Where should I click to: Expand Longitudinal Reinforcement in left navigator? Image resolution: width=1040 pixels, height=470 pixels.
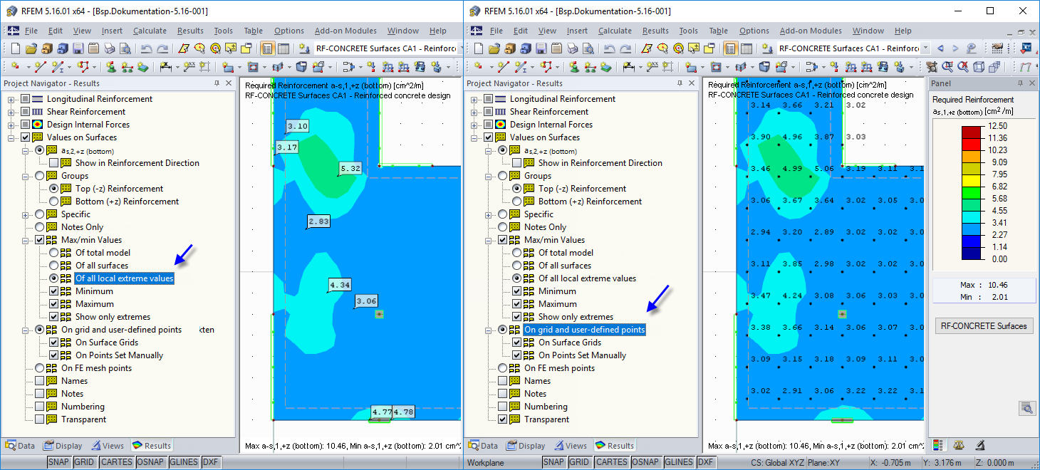point(11,99)
